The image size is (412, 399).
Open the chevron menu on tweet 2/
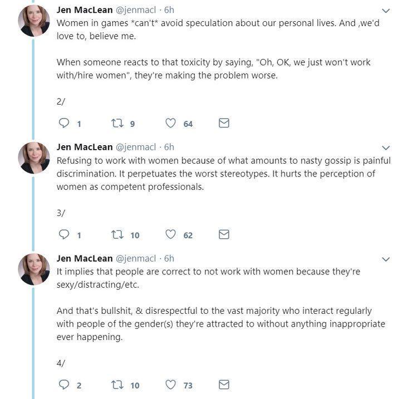[385, 11]
